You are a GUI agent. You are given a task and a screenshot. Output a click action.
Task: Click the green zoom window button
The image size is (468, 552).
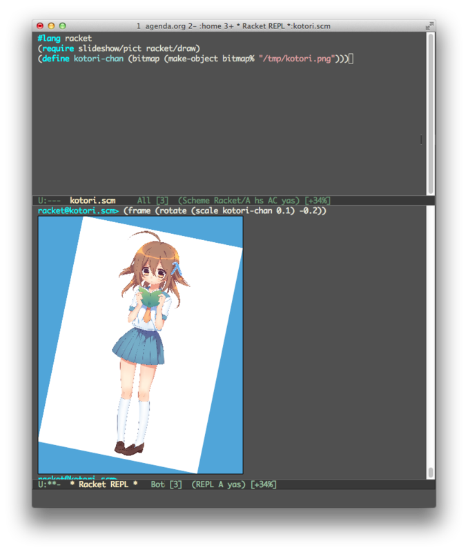pos(63,26)
